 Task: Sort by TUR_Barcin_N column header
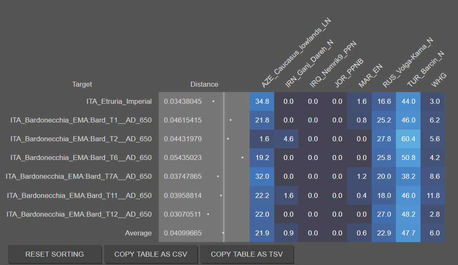(x=425, y=69)
